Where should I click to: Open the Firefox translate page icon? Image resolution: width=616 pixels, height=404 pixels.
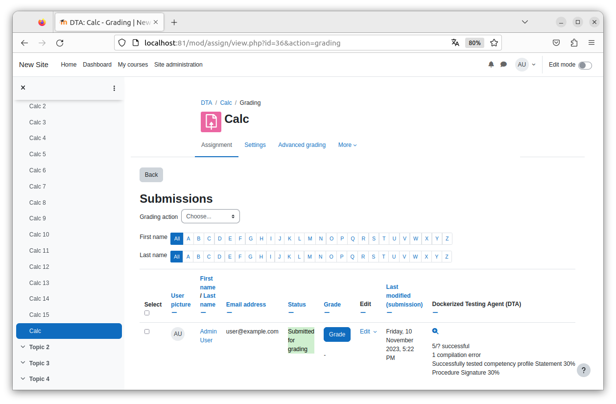point(455,43)
